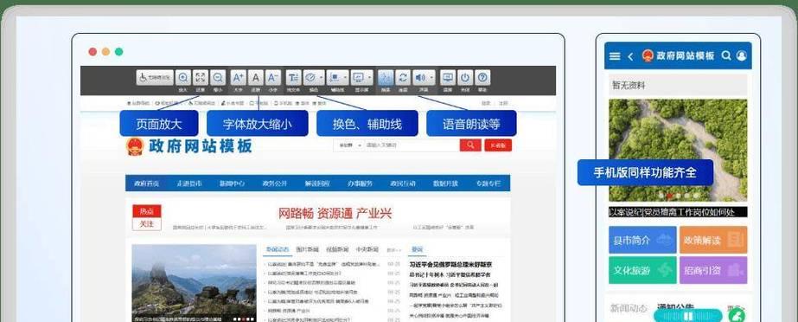Open the mobile hamburger menu icon
This screenshot has width=798, height=322.
coord(615,56)
